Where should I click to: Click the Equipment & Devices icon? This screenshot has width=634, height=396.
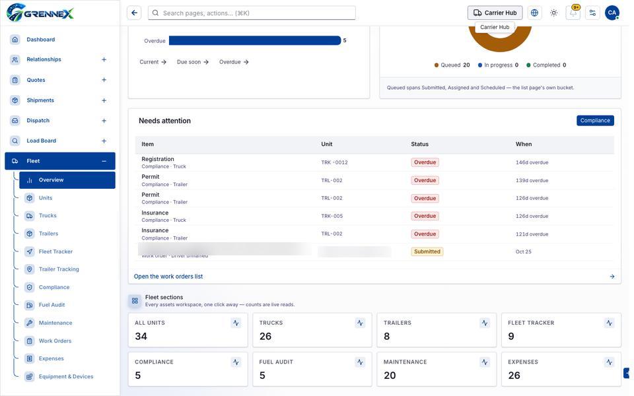tap(30, 377)
